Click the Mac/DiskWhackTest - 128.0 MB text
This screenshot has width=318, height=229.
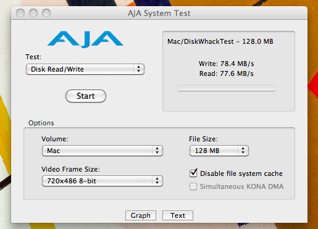click(x=220, y=41)
